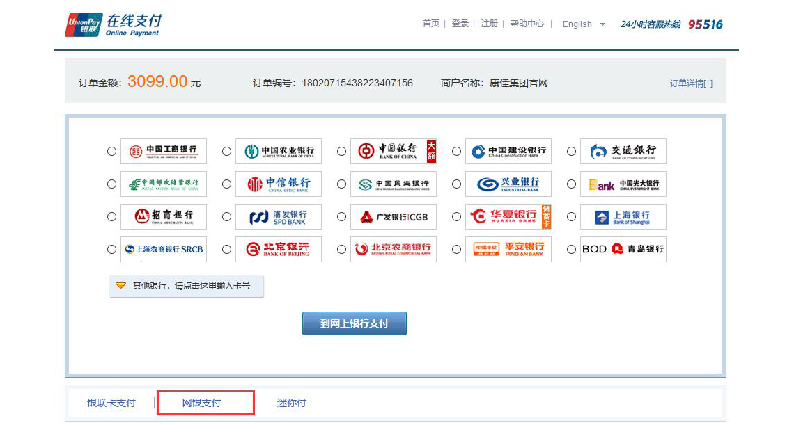Switch to the 银联卡支付 tab
This screenshot has width=794, height=425.
(x=111, y=403)
